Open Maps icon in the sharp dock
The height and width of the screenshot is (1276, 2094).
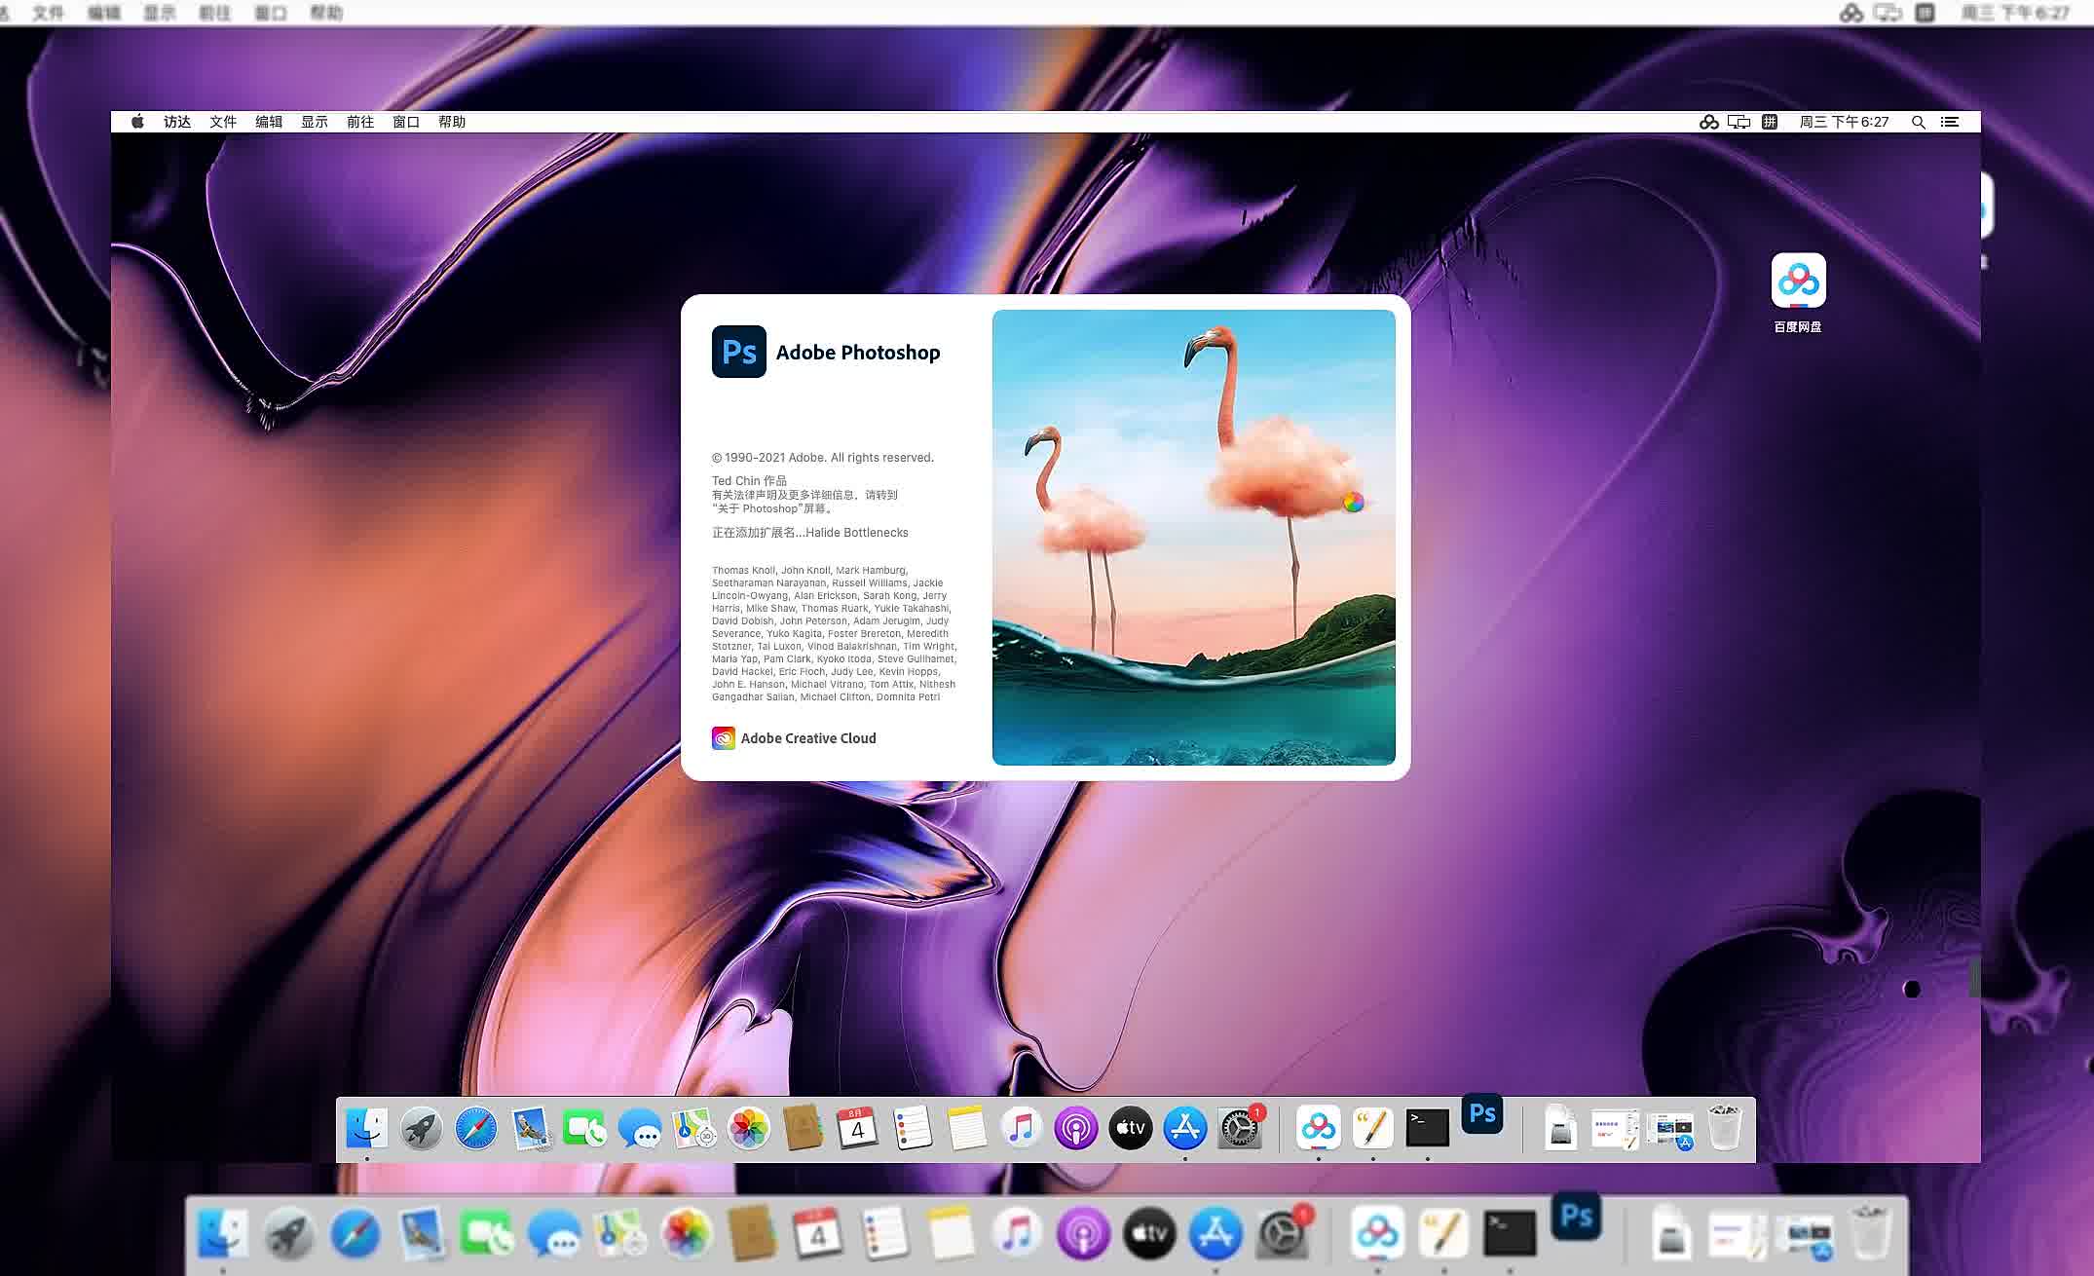click(x=694, y=1128)
